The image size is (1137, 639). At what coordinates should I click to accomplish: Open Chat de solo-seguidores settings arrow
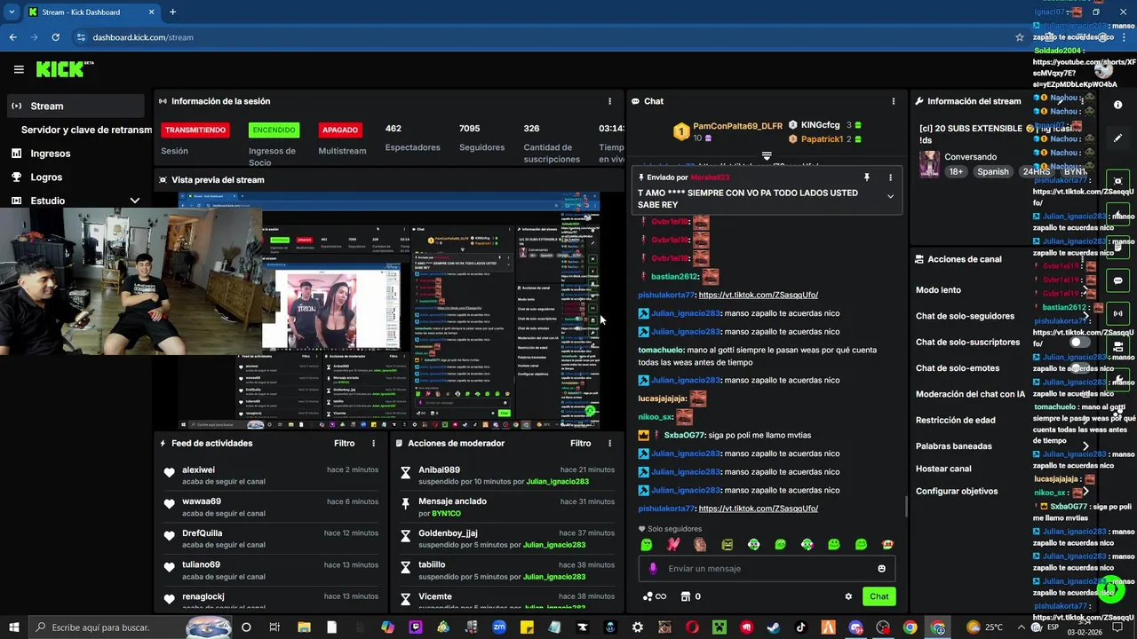click(x=1085, y=316)
